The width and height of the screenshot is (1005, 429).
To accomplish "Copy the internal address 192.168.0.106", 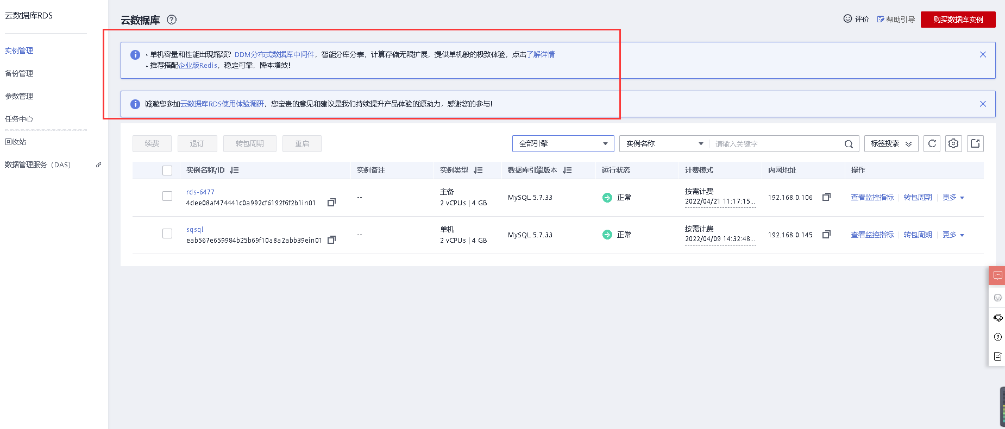I will (x=826, y=197).
